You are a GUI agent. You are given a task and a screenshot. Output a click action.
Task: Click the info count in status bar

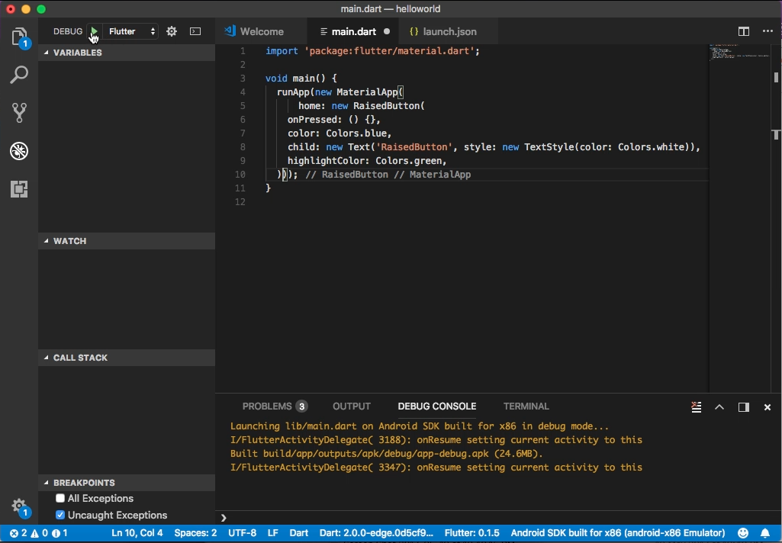60,533
